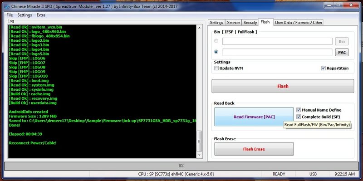Image resolution: width=363 pixels, height=181 pixels.
Task: Select the Flash tab
Action: click(x=265, y=22)
